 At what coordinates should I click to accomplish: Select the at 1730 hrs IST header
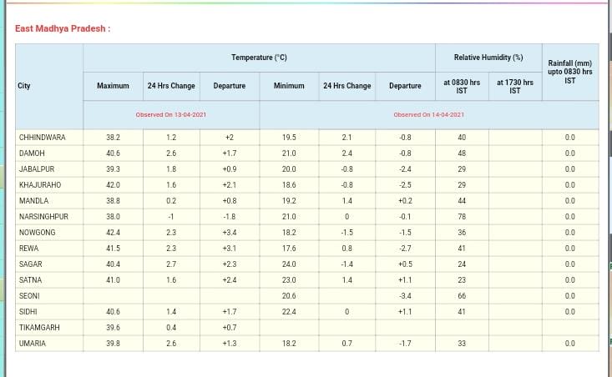click(x=514, y=86)
